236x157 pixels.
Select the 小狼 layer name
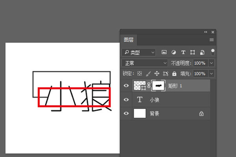pos(155,100)
